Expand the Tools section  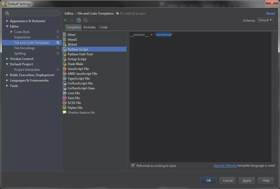pos(7,86)
